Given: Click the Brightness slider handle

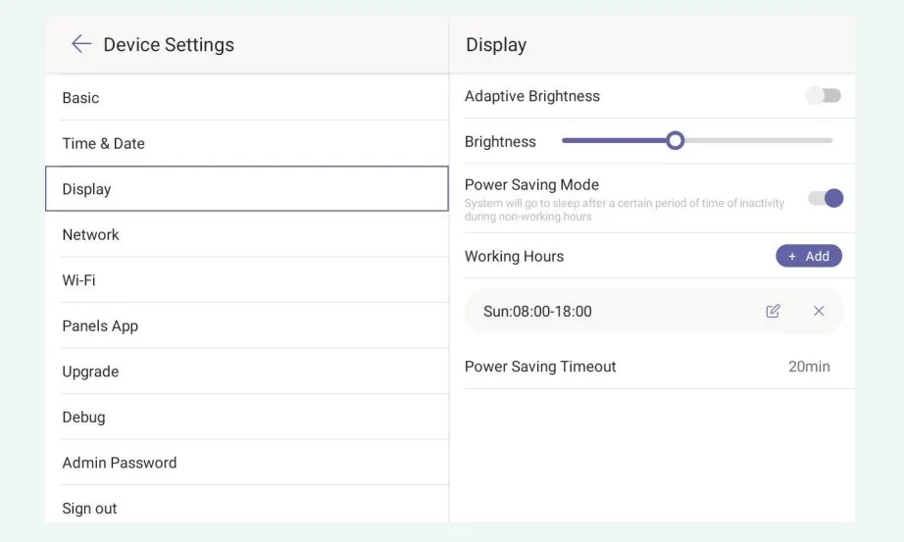Looking at the screenshot, I should coord(675,141).
